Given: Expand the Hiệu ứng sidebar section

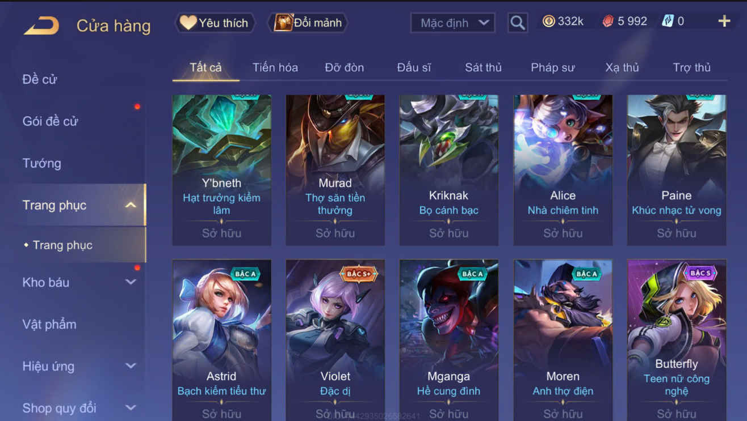Looking at the screenshot, I should pos(131,366).
